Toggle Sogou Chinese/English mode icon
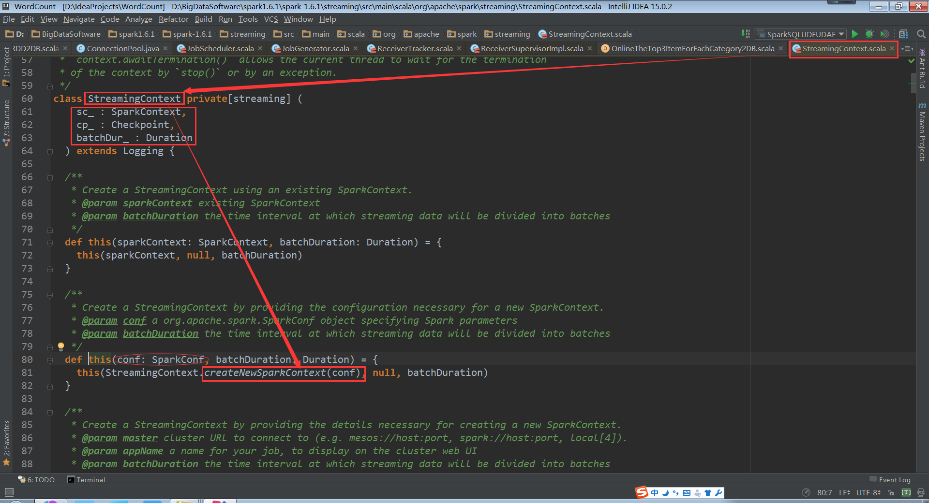Image resolution: width=929 pixels, height=503 pixels. pyautogui.click(x=655, y=493)
